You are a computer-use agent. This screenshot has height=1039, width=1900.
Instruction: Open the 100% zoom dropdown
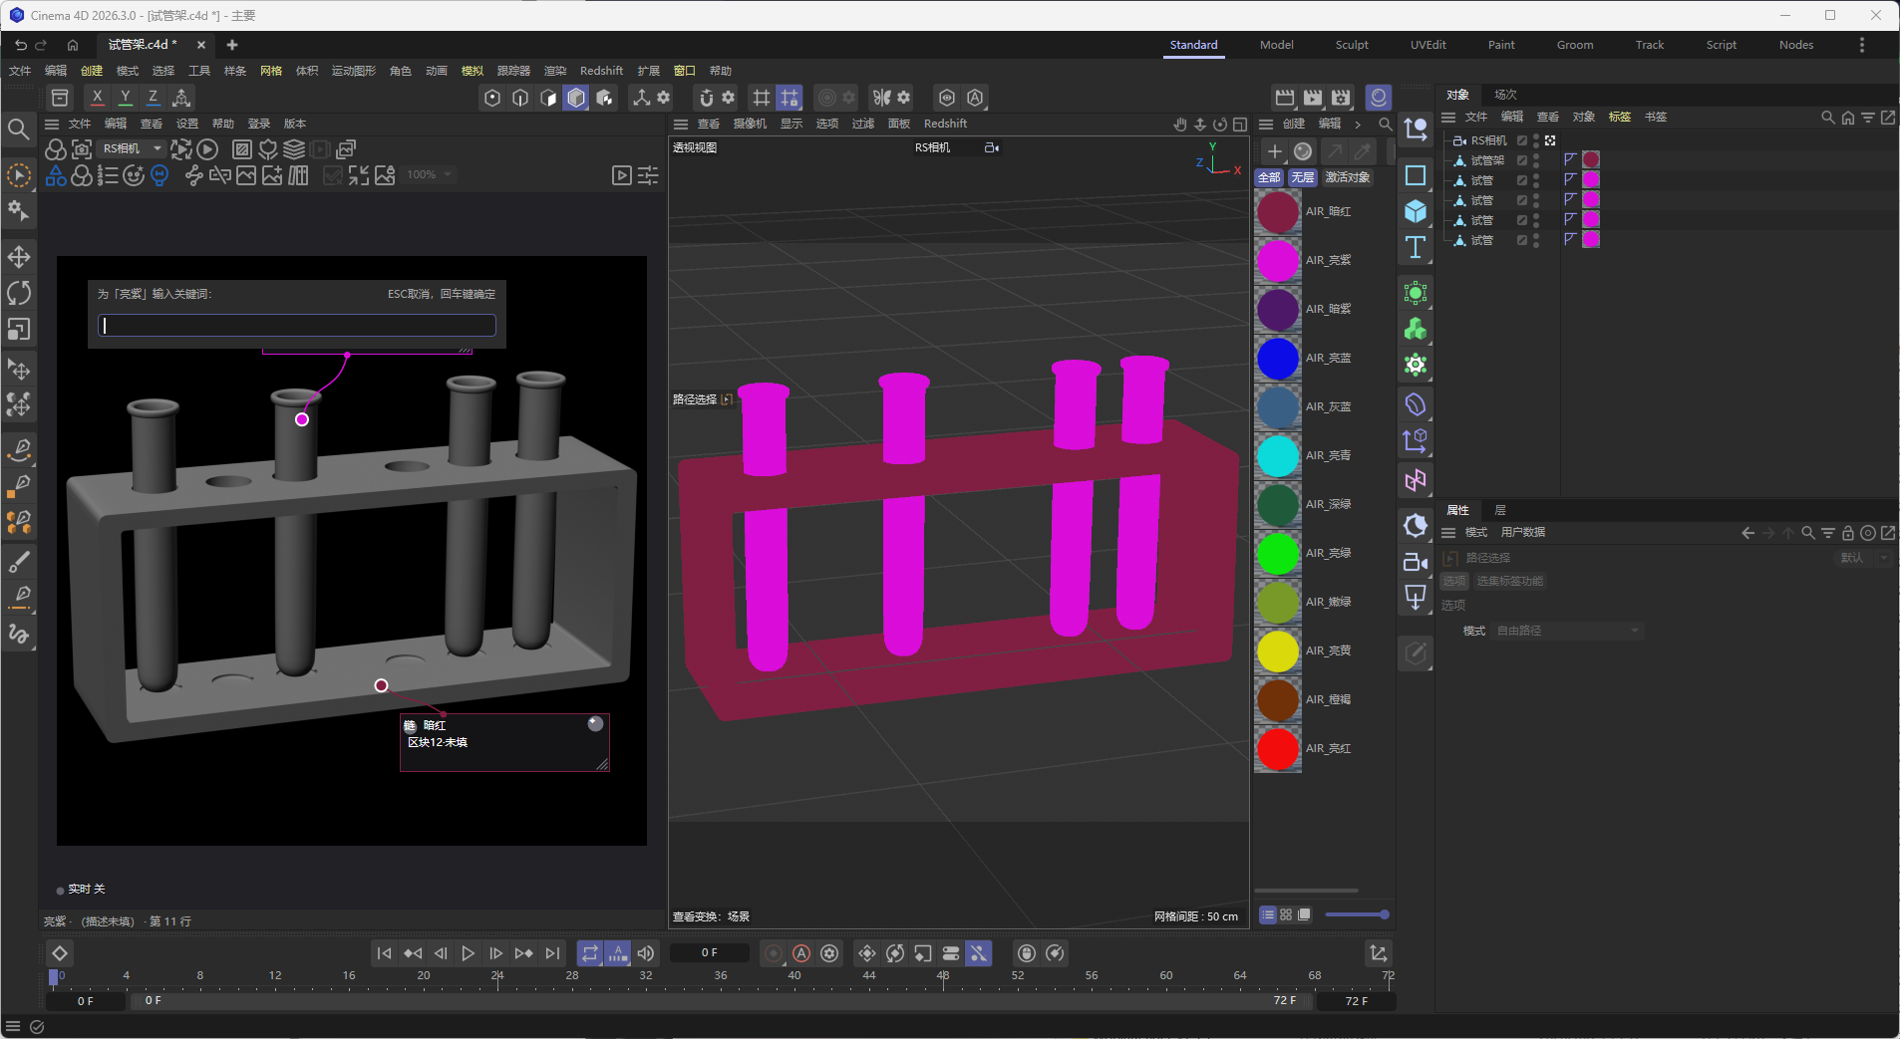(430, 174)
